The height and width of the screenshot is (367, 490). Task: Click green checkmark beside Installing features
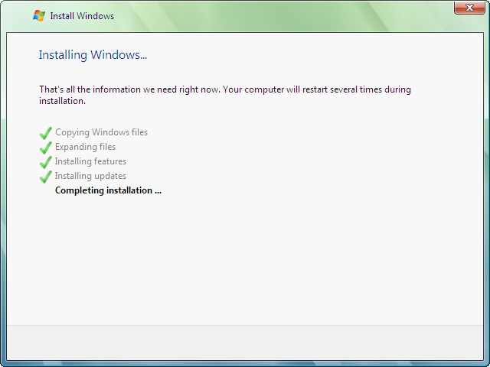(46, 162)
